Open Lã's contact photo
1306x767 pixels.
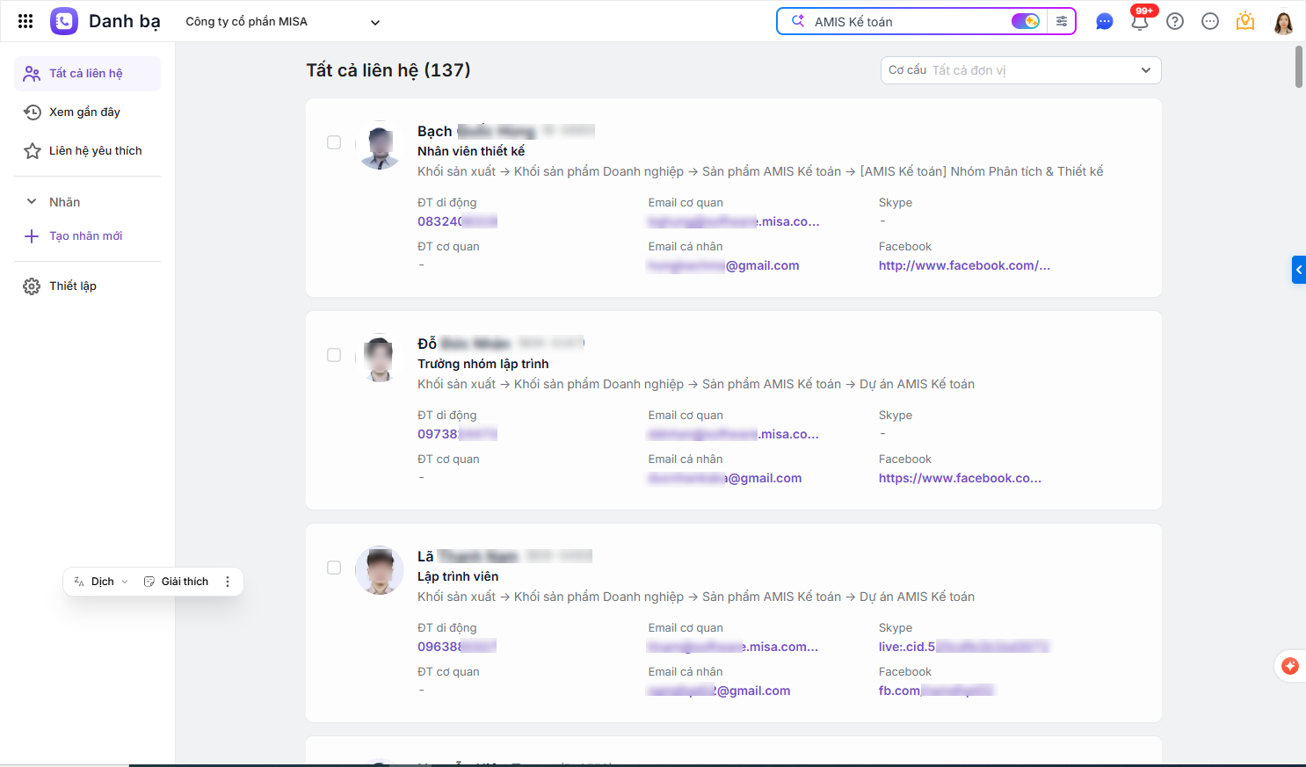(x=380, y=570)
